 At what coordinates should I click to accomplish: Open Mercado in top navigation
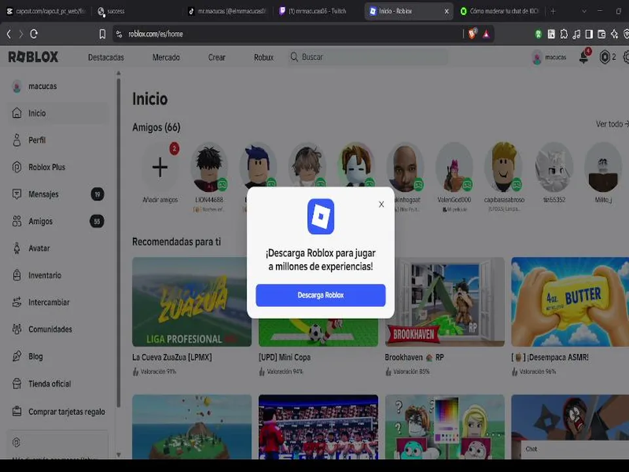pyautogui.click(x=166, y=58)
